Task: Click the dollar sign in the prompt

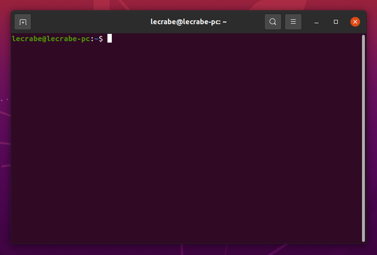Action: point(101,39)
